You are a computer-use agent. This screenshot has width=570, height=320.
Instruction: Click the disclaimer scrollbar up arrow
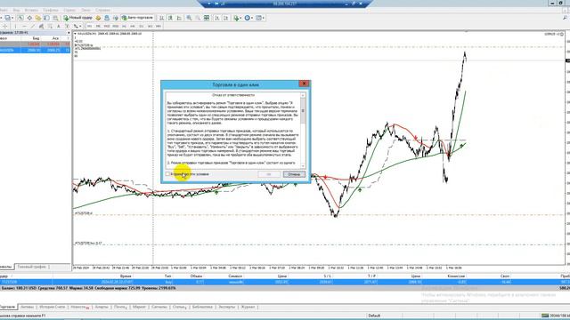[303, 95]
